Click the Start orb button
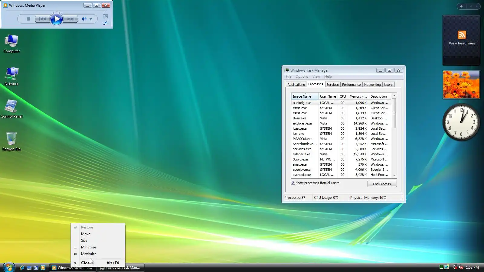Image resolution: width=484 pixels, height=272 pixels. [x=9, y=267]
